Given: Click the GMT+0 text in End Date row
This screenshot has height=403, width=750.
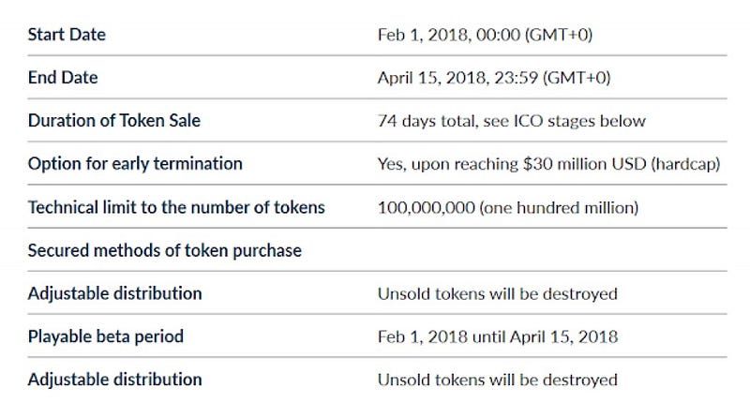Looking at the screenshot, I should click(577, 78).
